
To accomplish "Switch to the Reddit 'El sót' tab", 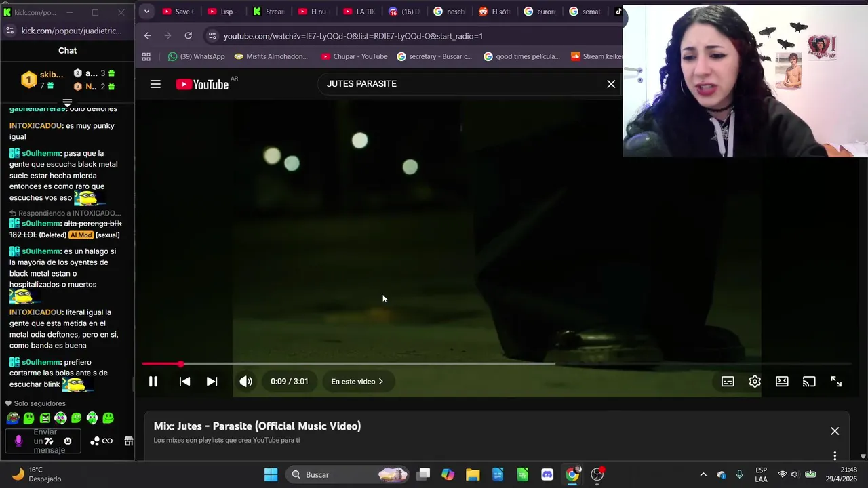I will pyautogui.click(x=495, y=12).
